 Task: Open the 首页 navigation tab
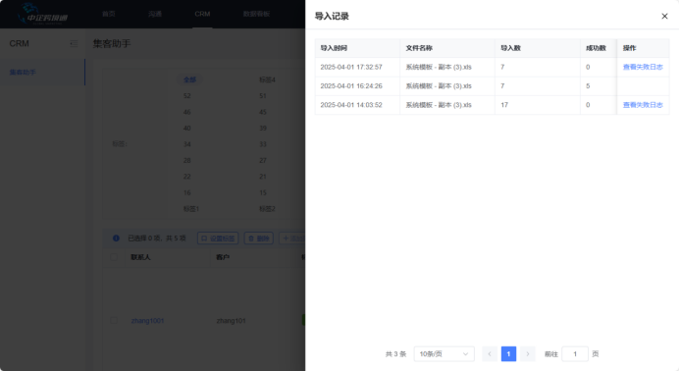(x=109, y=14)
